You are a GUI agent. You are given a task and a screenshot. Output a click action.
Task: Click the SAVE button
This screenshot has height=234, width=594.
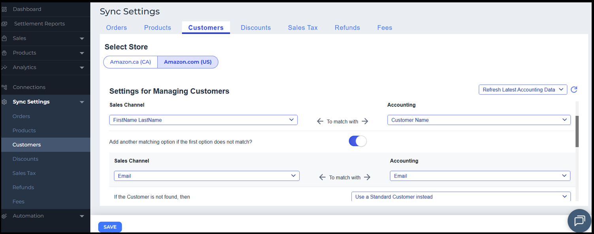click(110, 227)
